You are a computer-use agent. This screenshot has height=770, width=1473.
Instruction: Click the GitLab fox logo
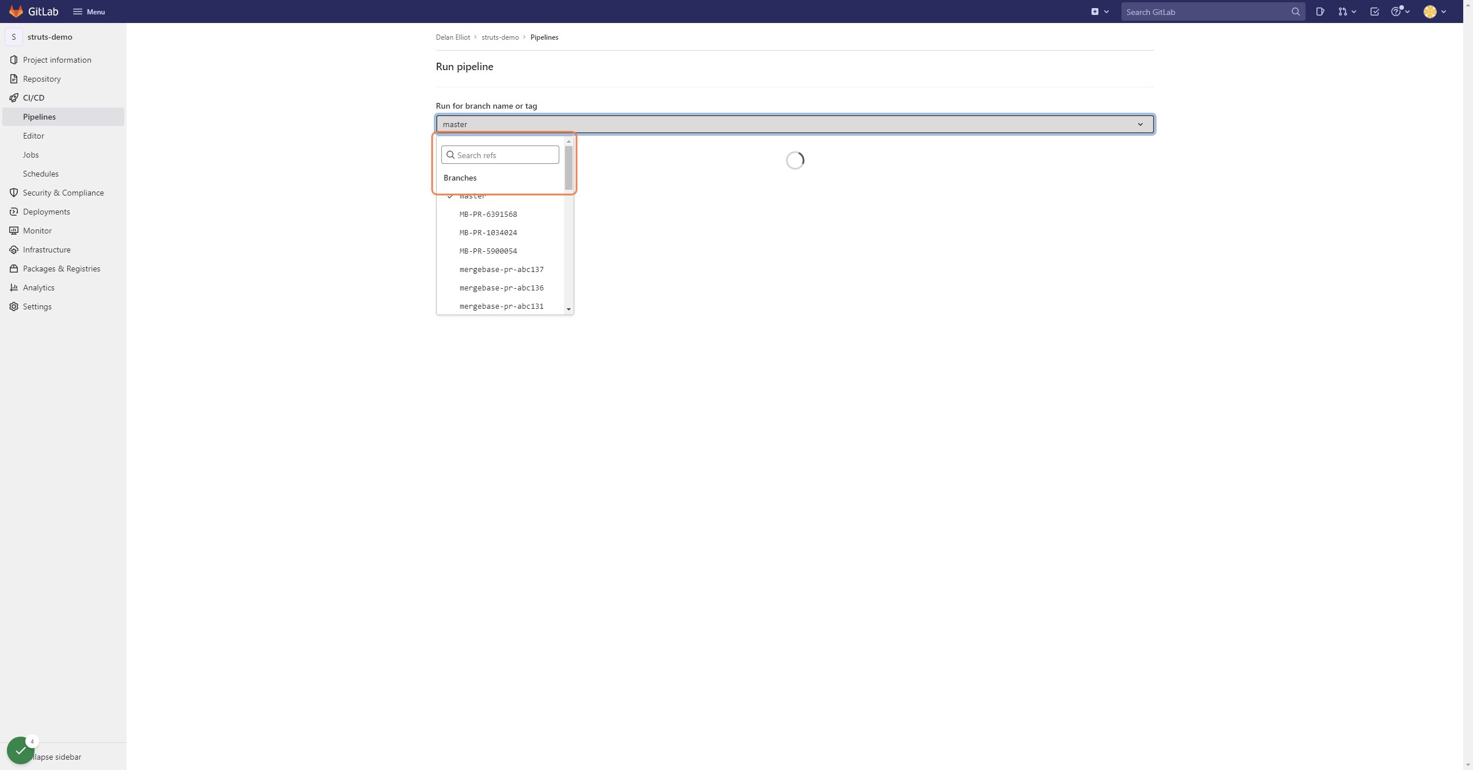[x=16, y=12]
